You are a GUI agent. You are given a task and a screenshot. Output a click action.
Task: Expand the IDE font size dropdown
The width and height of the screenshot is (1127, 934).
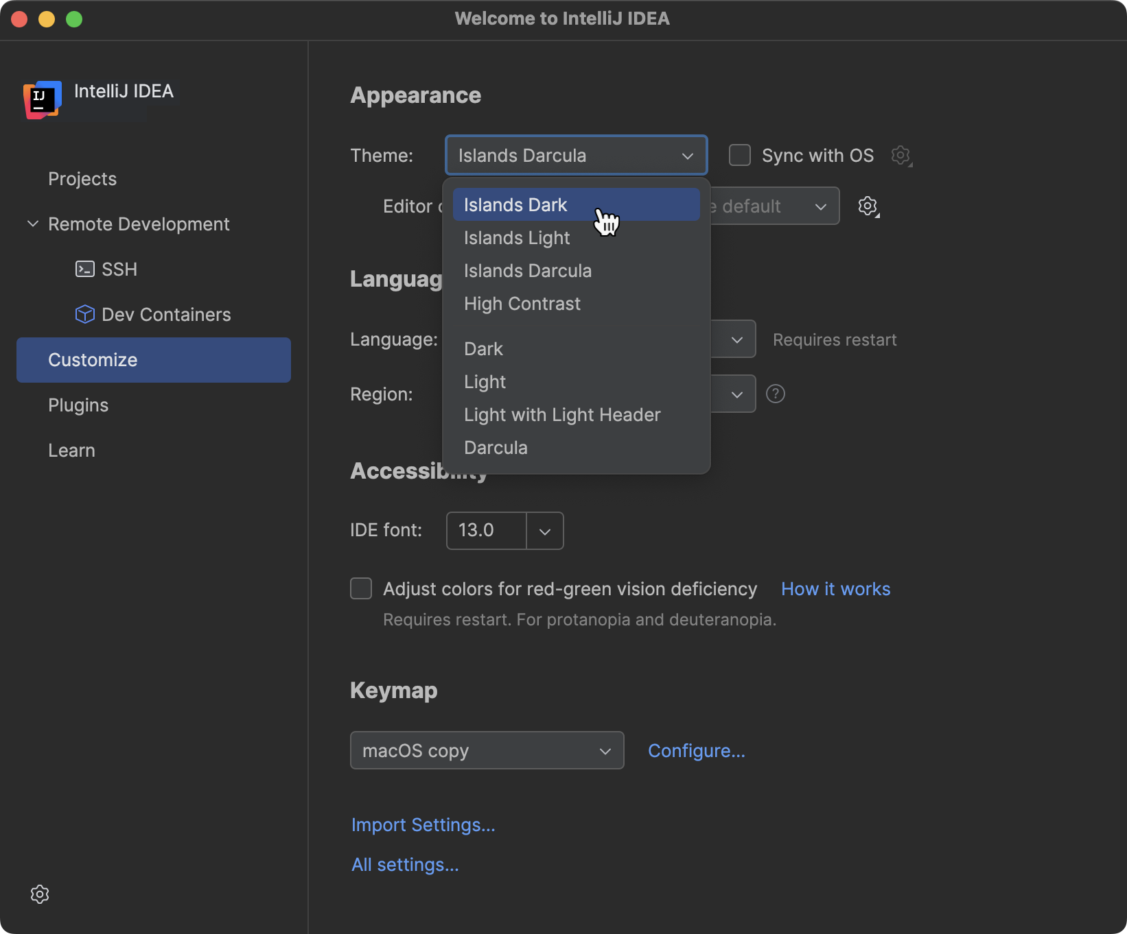pos(545,531)
